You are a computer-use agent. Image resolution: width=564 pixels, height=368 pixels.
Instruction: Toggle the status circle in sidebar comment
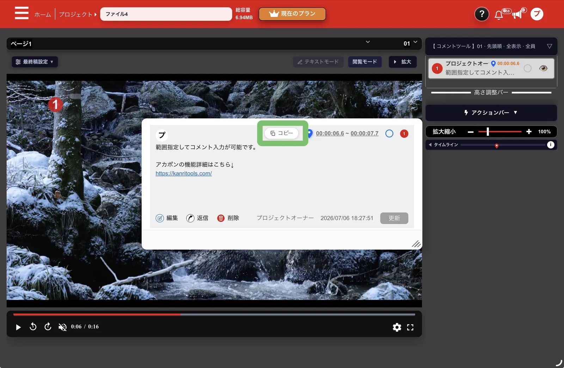527,68
